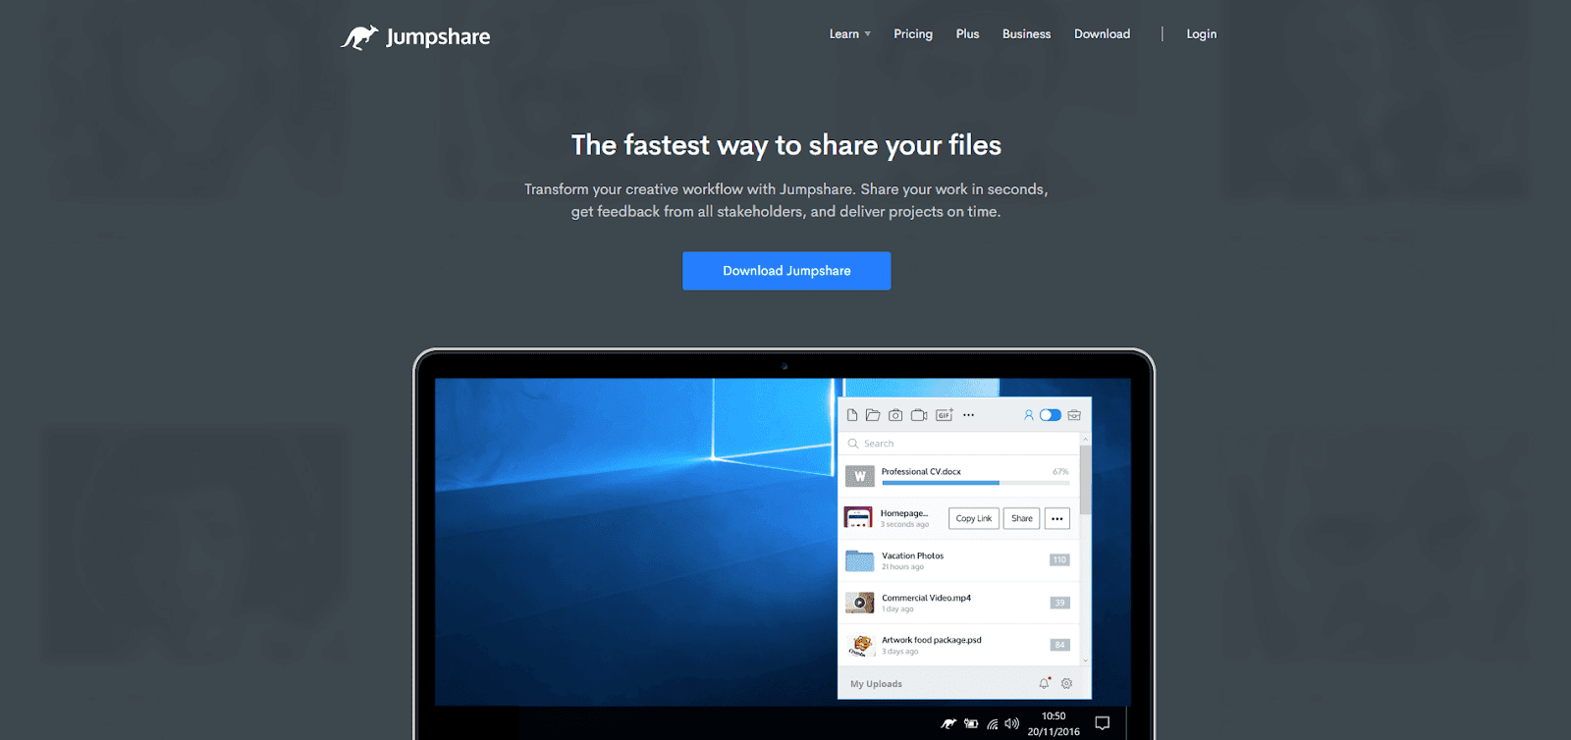Image resolution: width=1571 pixels, height=740 pixels.
Task: Click the Homepage file thumbnail
Action: [x=858, y=517]
